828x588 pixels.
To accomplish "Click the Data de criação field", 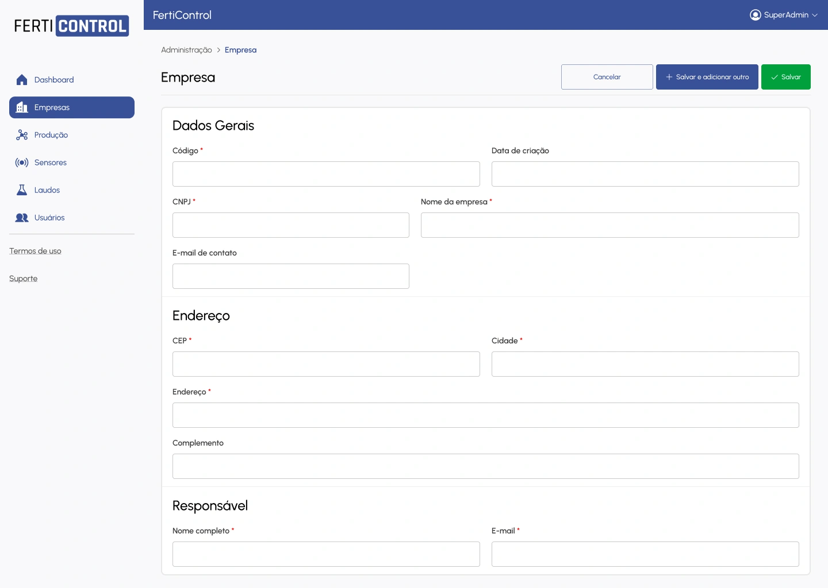I will (x=645, y=174).
